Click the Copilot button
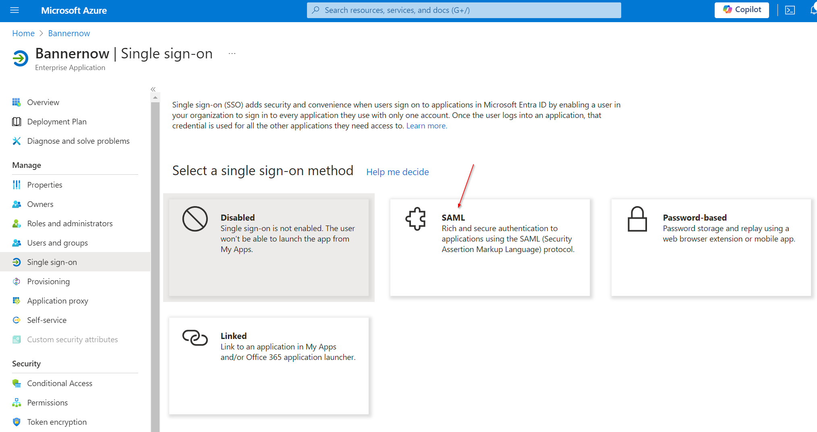 [x=742, y=10]
